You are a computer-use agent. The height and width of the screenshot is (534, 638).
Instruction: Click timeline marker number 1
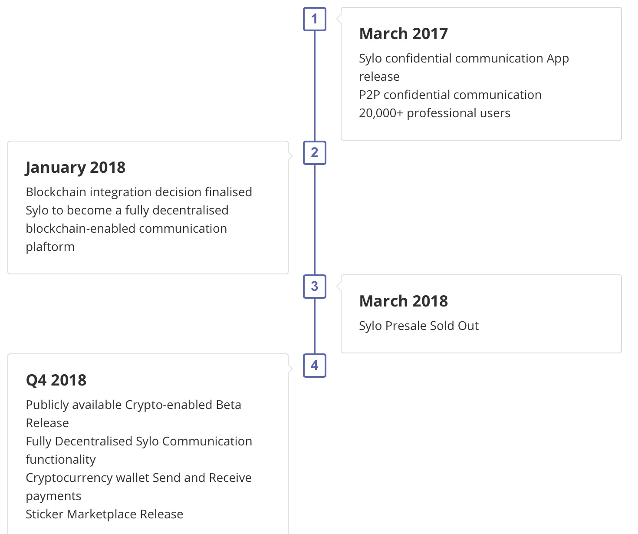[314, 19]
